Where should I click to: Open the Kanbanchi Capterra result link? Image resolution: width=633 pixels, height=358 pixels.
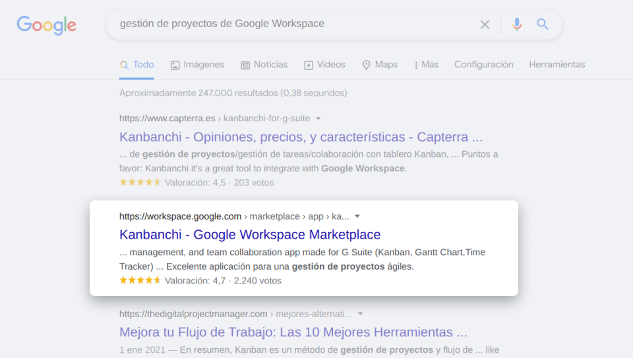301,137
